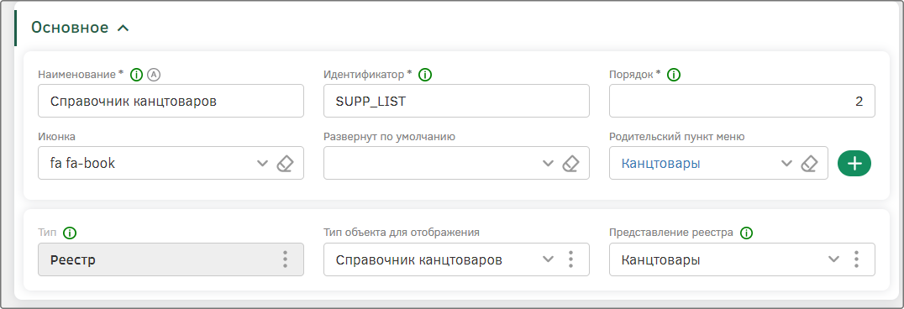This screenshot has width=904, height=309.
Task: Click info icon next to Порядок label
Action: [x=674, y=75]
